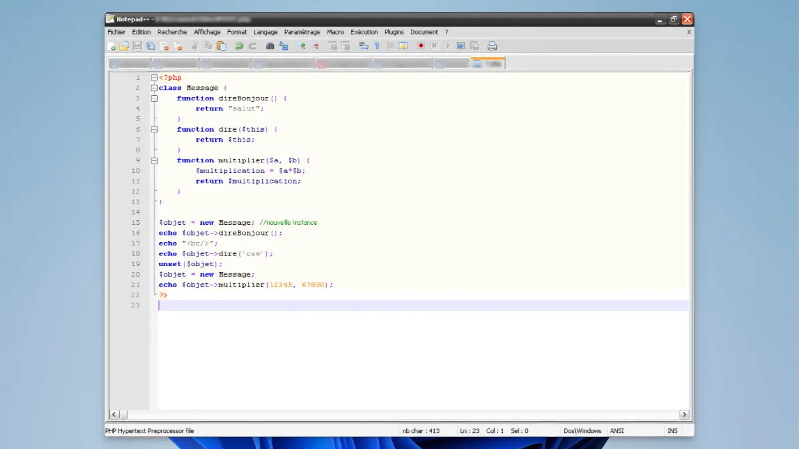Click the New file toolbar icon
This screenshot has height=449, width=799.
[112, 46]
